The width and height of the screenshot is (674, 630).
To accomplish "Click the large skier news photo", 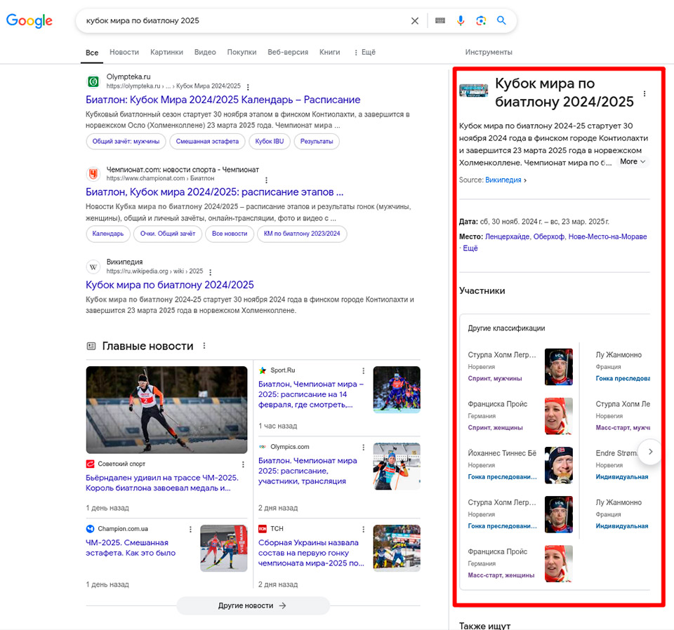I will pos(167,410).
